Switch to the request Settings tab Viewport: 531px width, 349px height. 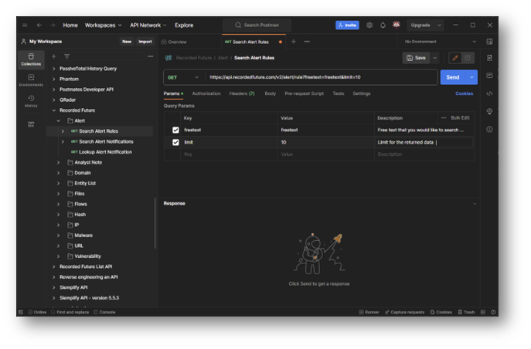click(x=362, y=93)
